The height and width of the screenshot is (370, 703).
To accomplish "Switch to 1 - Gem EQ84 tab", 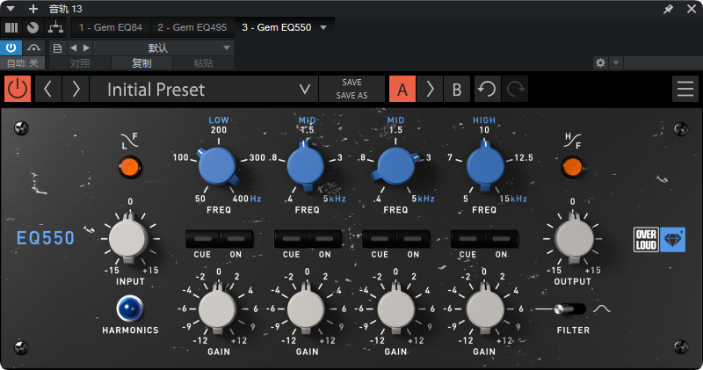I will point(111,27).
